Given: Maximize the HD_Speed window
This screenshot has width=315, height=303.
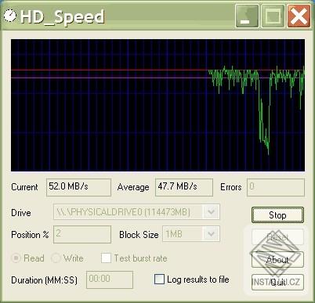Looking at the screenshot, I should 273,16.
